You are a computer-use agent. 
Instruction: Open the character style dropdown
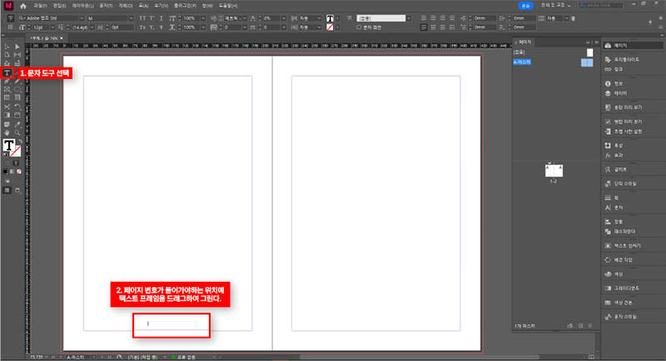tap(409, 18)
